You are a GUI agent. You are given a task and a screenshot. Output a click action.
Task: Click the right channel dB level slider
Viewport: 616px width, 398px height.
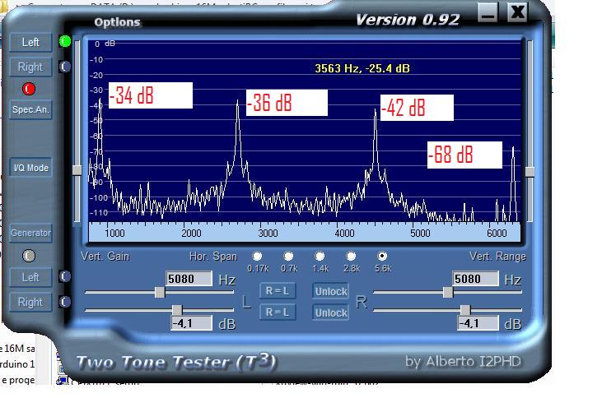(x=465, y=310)
